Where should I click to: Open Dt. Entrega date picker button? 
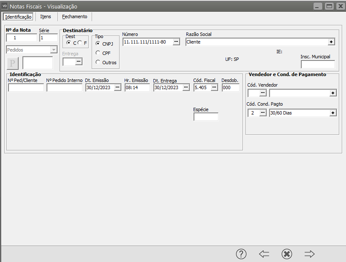tap(186, 87)
